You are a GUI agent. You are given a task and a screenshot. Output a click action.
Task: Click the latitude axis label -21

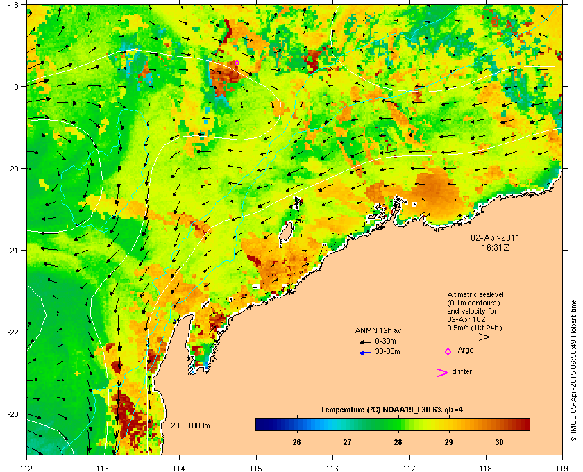pyautogui.click(x=13, y=251)
